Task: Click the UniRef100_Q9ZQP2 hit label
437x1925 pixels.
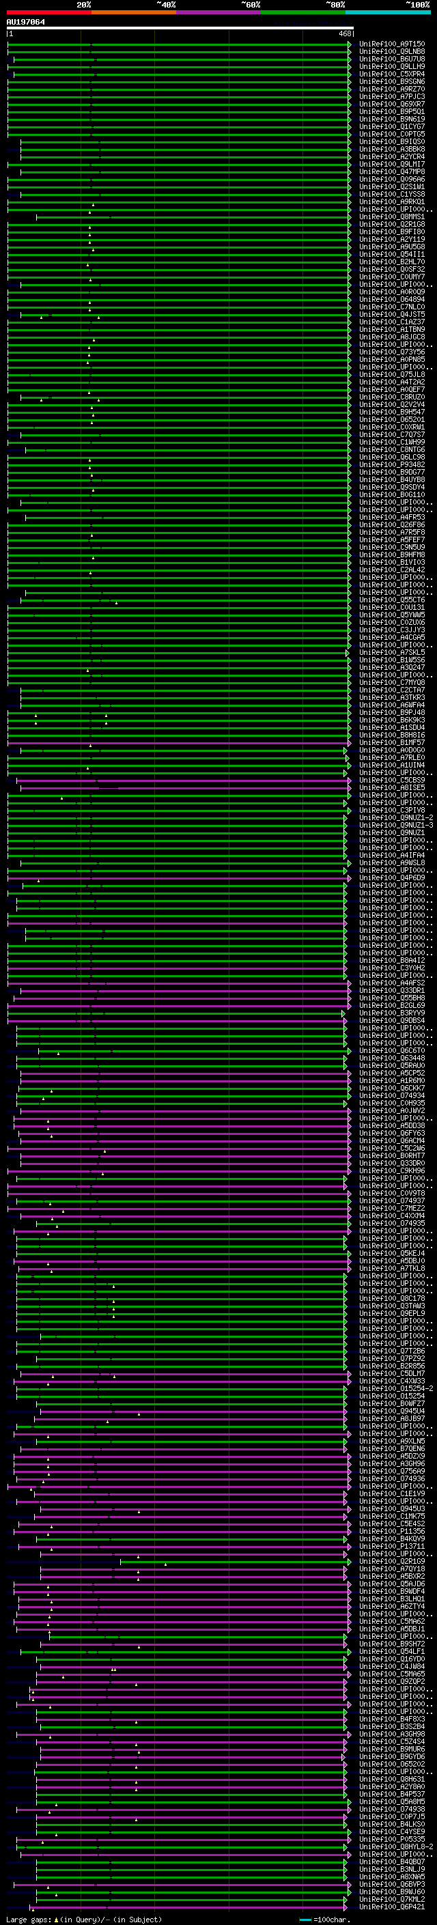Action: tap(392, 1681)
